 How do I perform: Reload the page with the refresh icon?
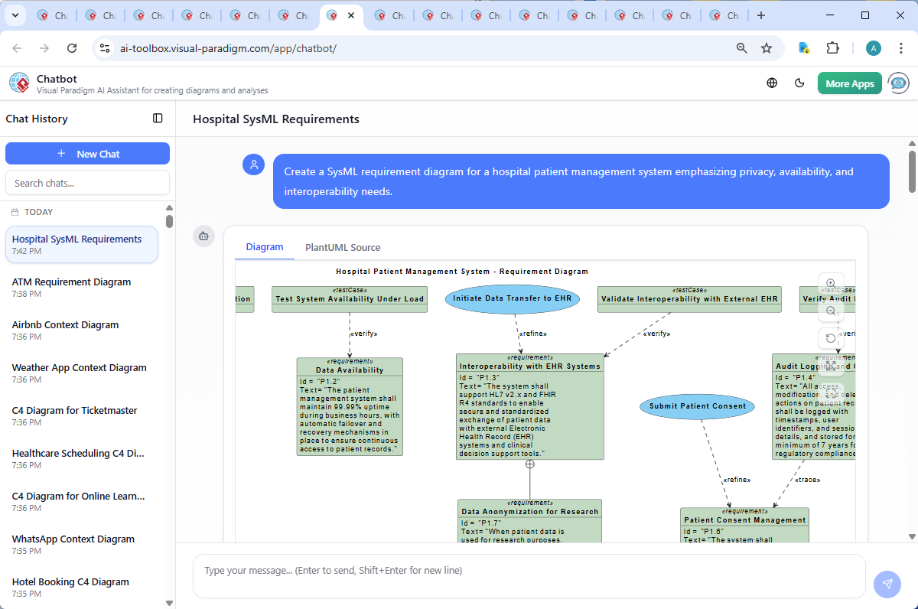[x=72, y=47]
